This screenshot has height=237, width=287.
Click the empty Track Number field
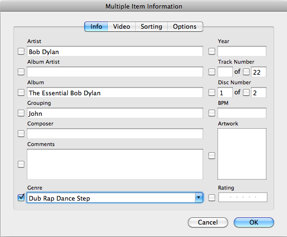225,72
